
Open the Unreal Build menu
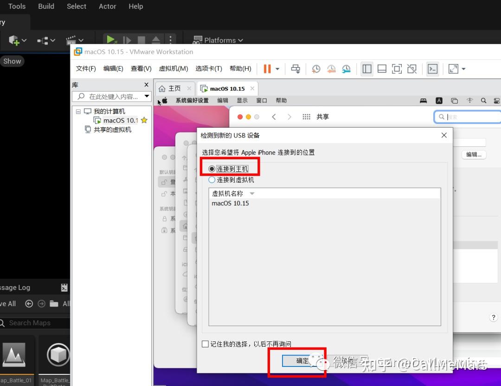(46, 7)
